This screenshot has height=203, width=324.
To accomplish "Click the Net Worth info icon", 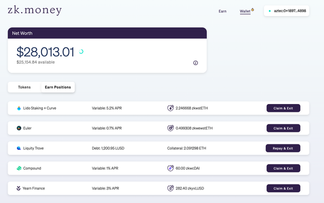I will coord(195,63).
